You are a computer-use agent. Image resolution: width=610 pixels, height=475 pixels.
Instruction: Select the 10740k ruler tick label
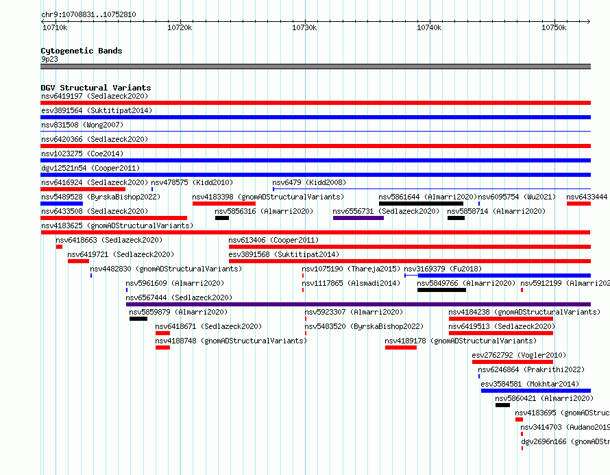pyautogui.click(x=429, y=27)
